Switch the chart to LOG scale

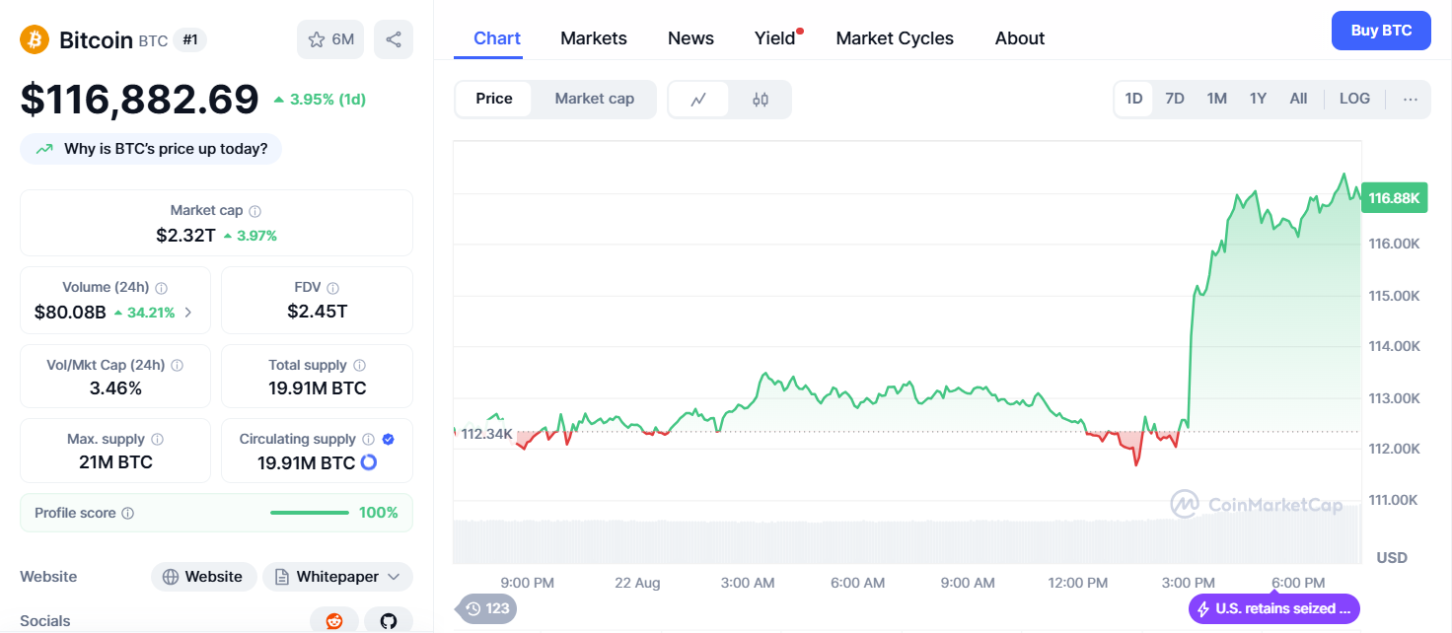pos(1353,99)
